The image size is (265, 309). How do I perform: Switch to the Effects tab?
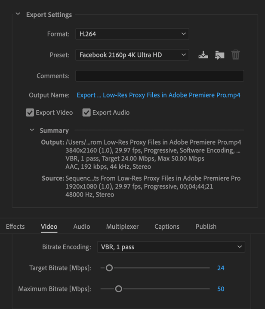(15, 227)
